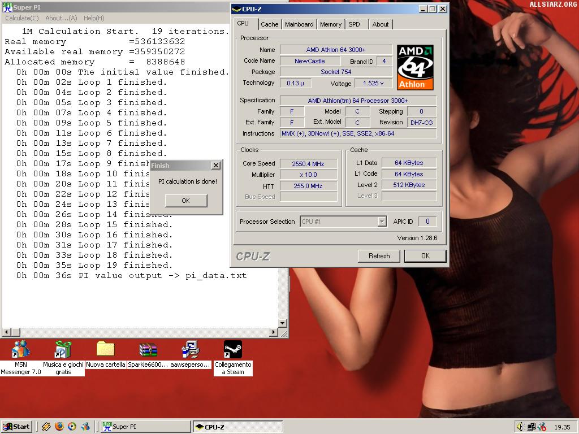579x434 pixels.
Task: Click the taskbar clock showing 19.35
Action: click(x=562, y=427)
